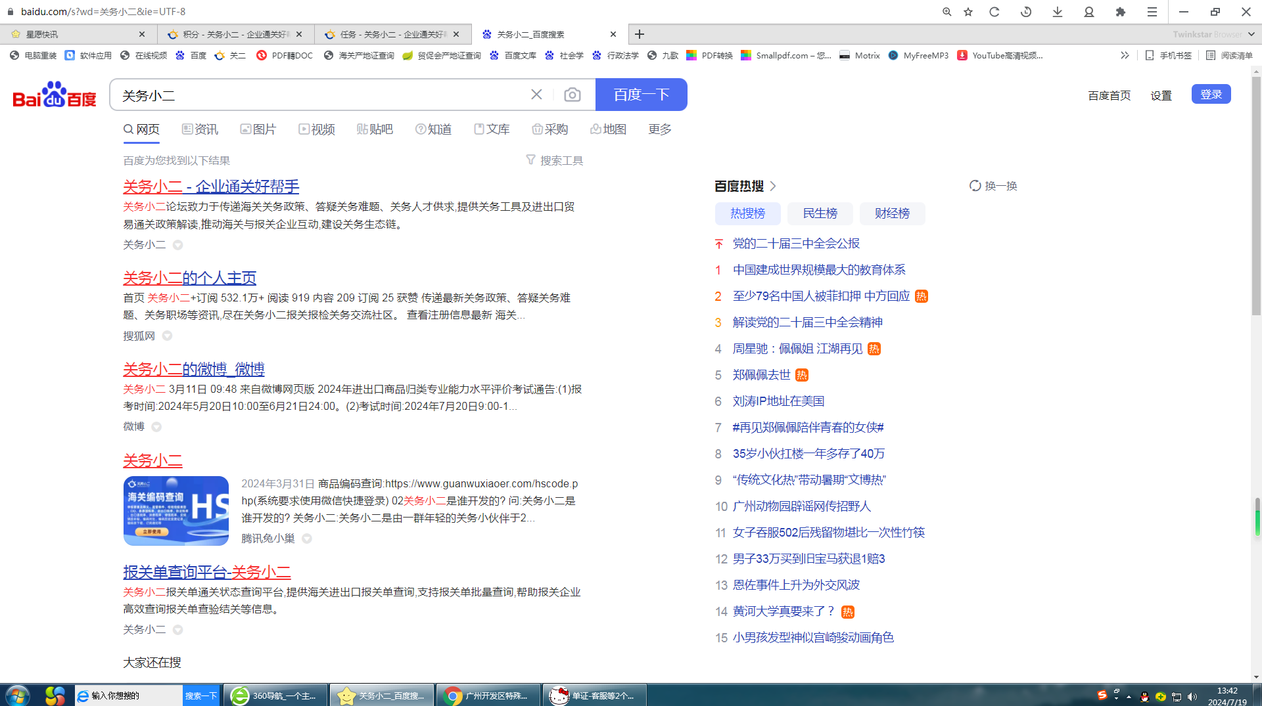Close the 关务小二_百度搜索 tab
This screenshot has width=1262, height=706.
[613, 34]
